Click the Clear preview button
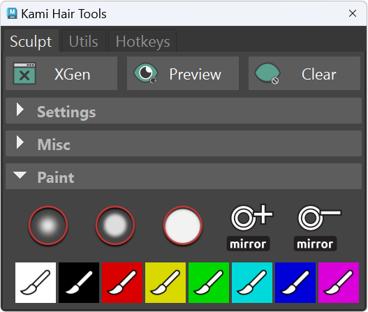 pos(304,73)
